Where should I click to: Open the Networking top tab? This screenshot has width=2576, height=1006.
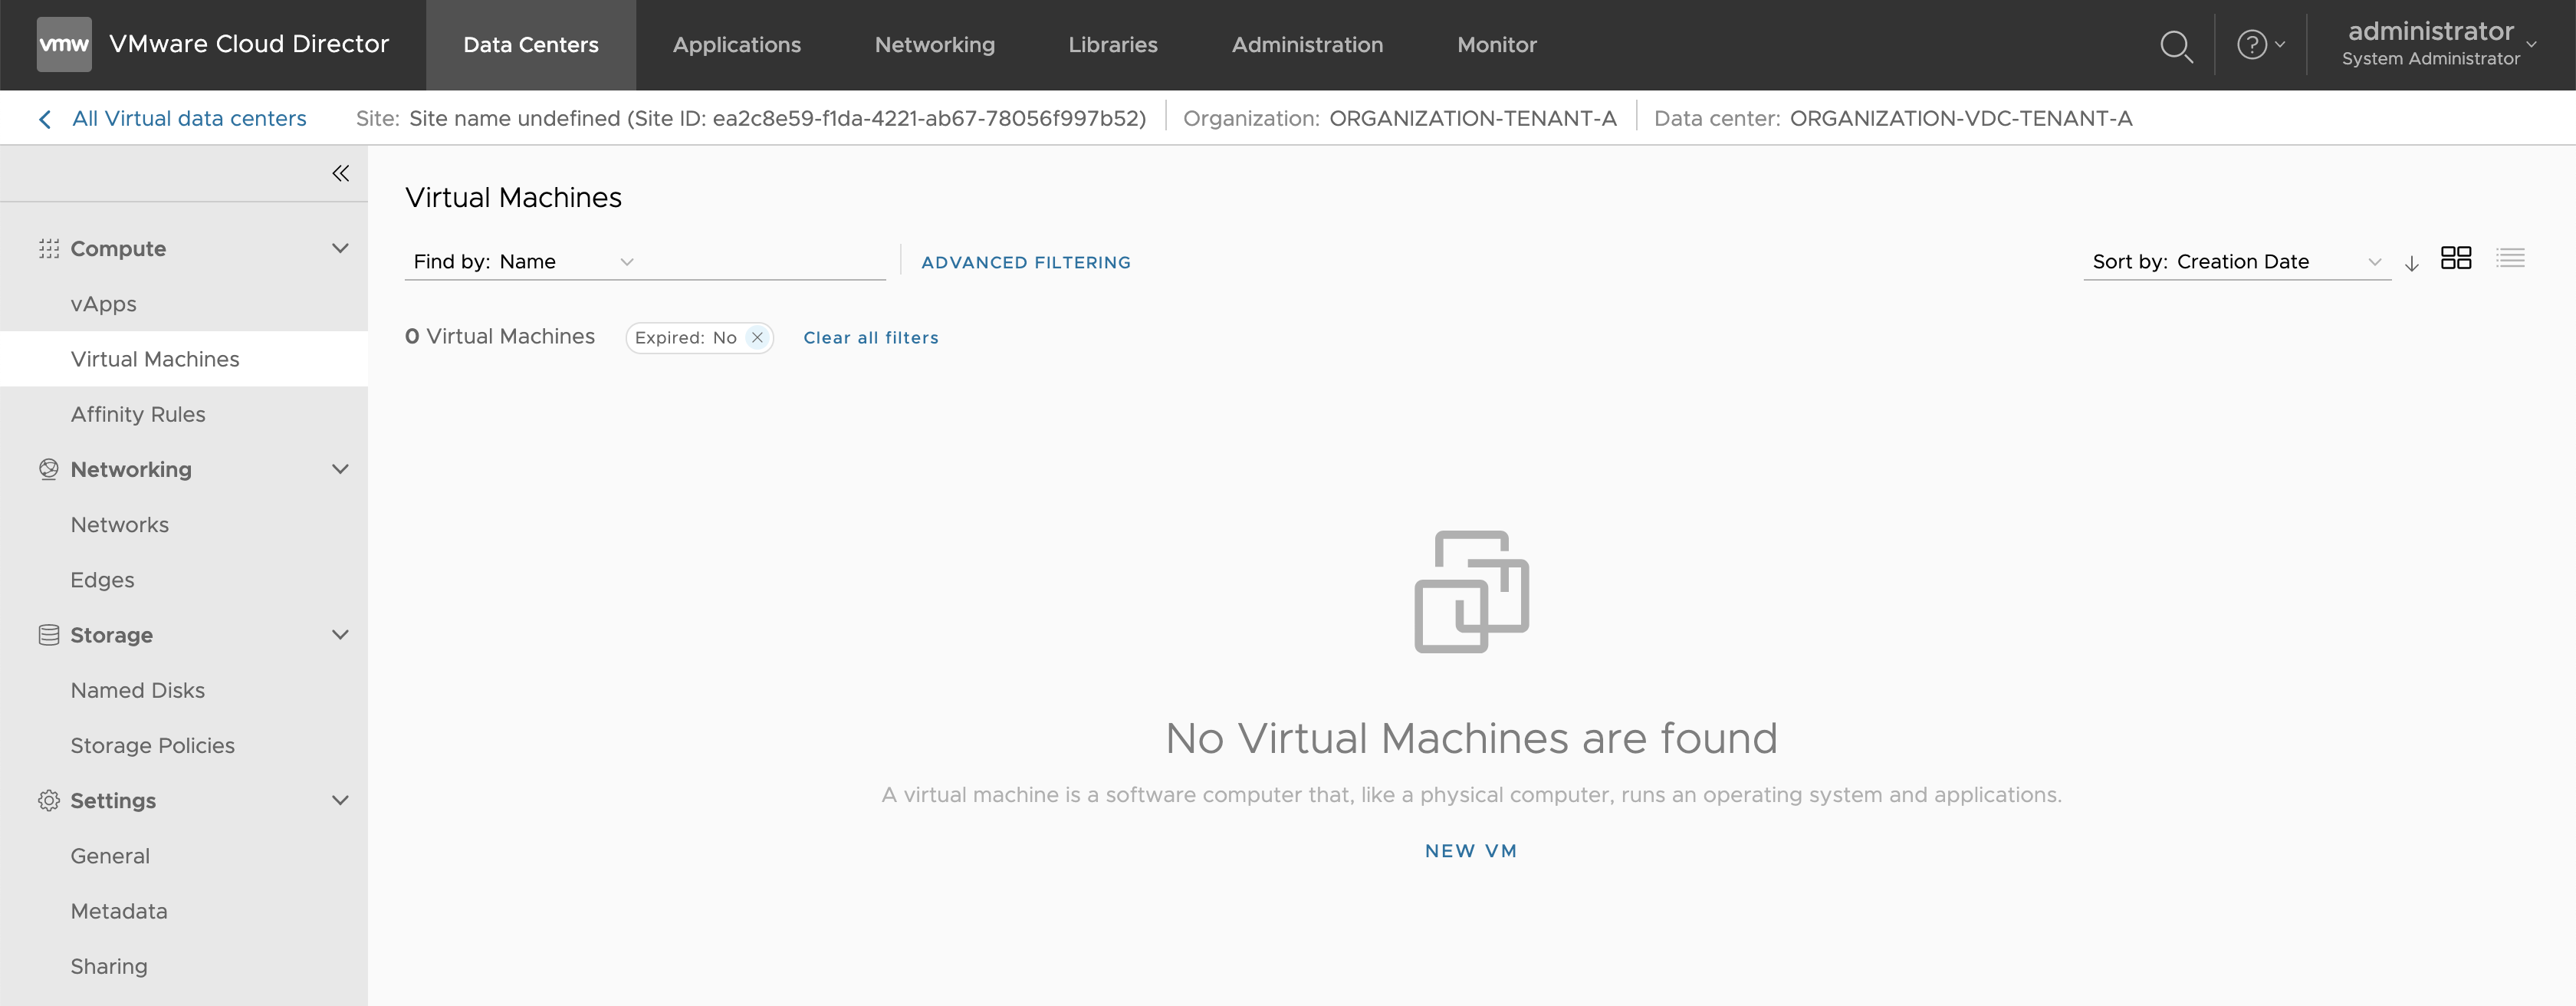(x=934, y=45)
